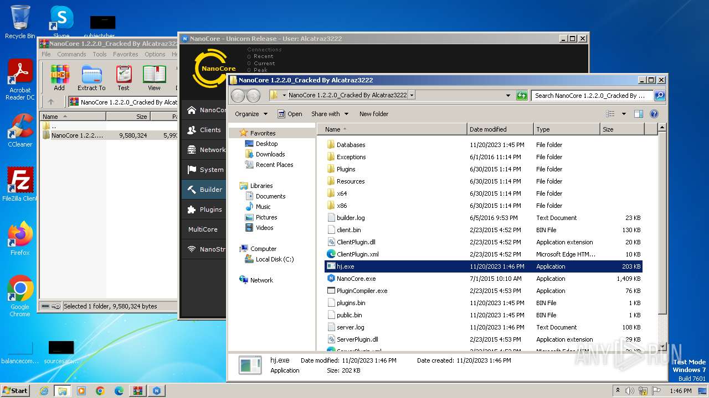This screenshot has height=398, width=709.
Task: Open the WinRAR Options menu
Action: coord(155,54)
